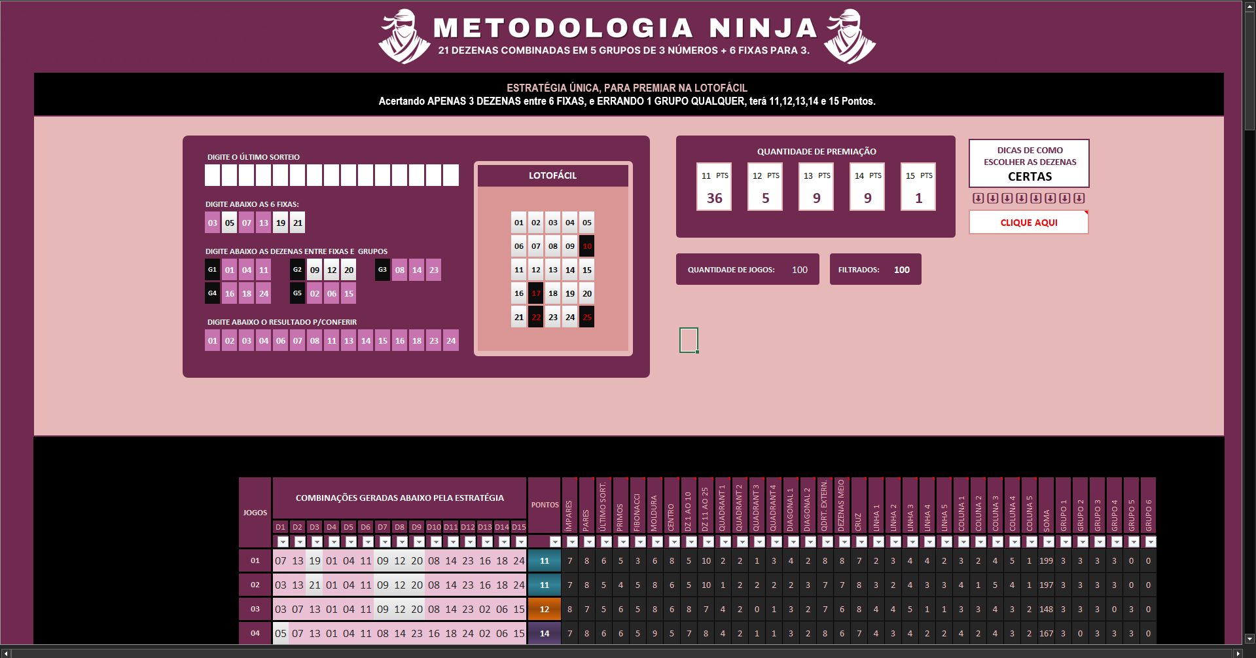Open the FIBONACCI column filter dropdown
Screen dimensions: 1256x658
(640, 542)
